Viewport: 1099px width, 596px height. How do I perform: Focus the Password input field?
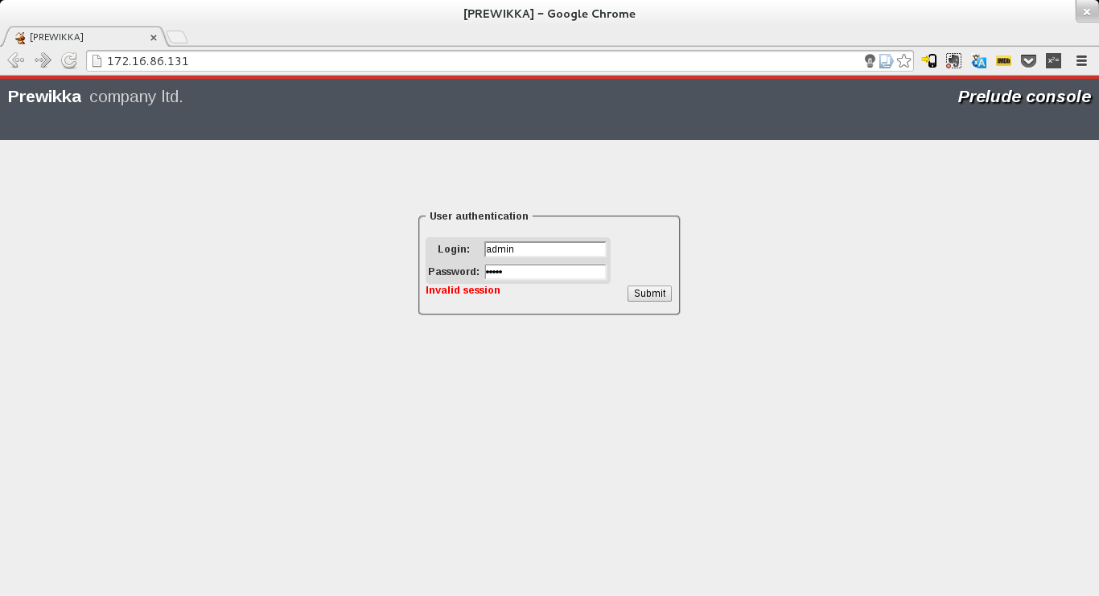(x=545, y=272)
